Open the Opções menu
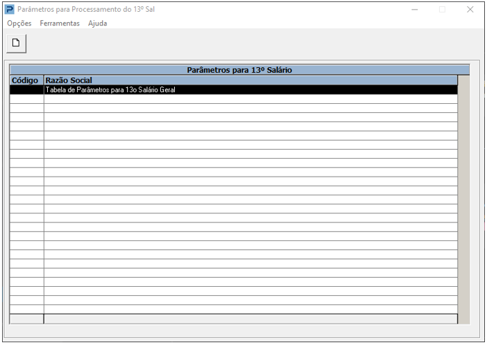487x345 pixels. (19, 24)
